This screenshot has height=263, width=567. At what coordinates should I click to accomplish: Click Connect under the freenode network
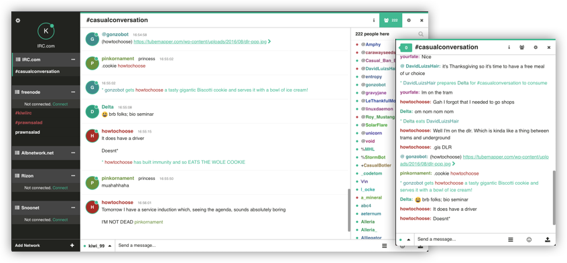click(x=60, y=104)
